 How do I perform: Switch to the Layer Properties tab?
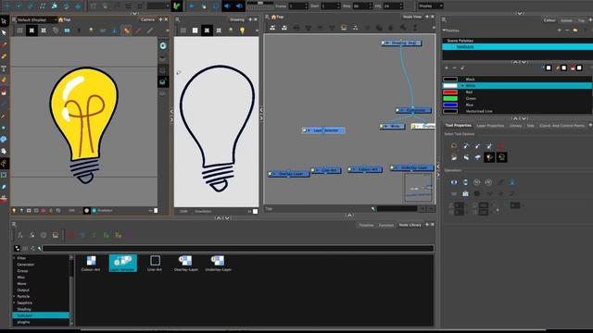(490, 126)
